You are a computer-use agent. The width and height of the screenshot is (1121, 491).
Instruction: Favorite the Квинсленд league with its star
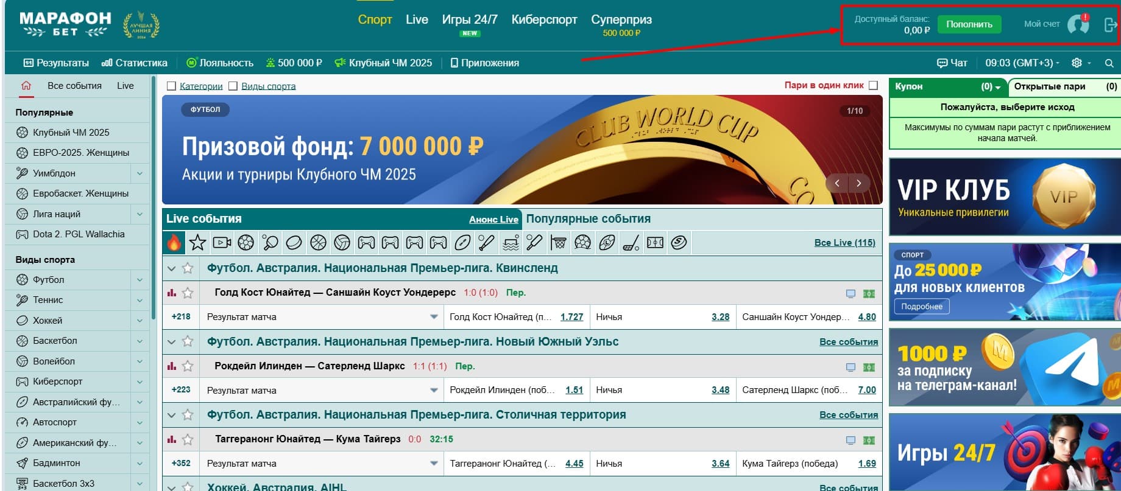(188, 268)
